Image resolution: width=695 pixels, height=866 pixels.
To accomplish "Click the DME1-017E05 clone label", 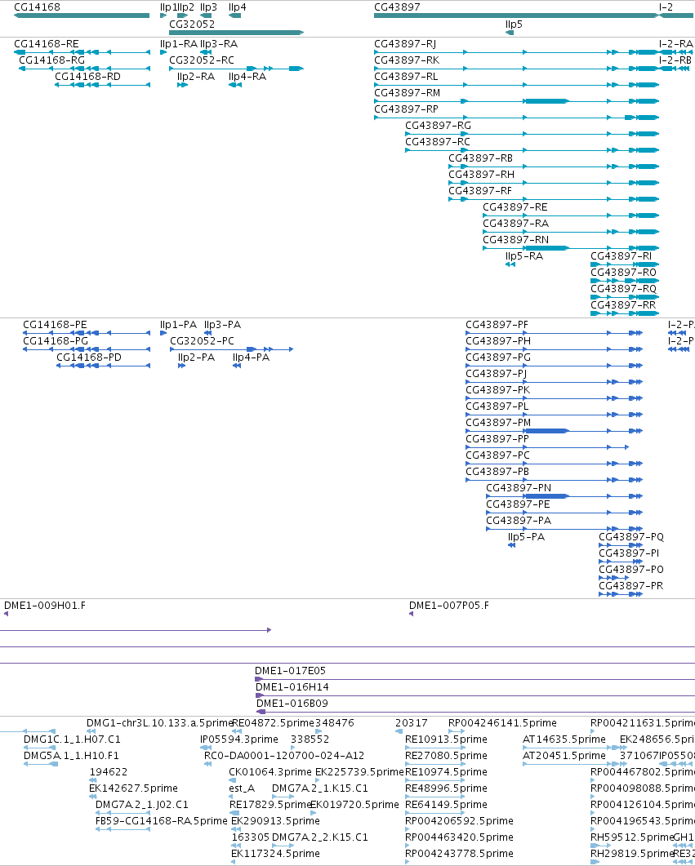I will click(291, 670).
